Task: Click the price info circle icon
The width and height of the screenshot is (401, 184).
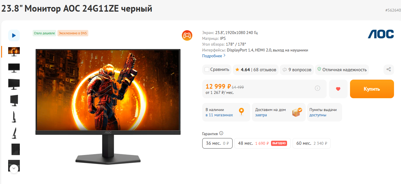Action: pyautogui.click(x=318, y=88)
